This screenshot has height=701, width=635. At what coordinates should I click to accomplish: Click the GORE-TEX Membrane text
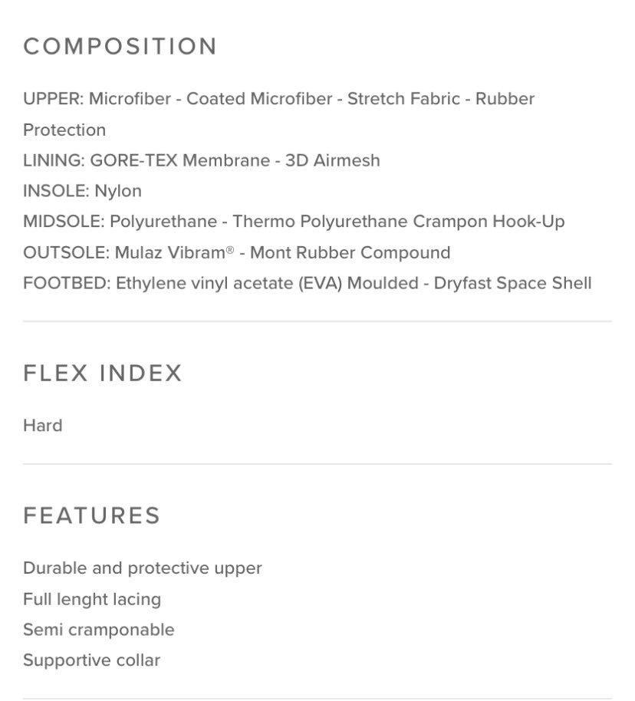179,161
